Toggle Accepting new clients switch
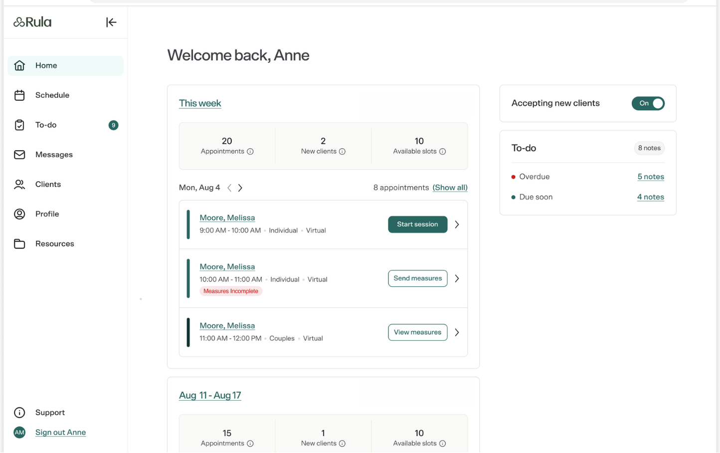This screenshot has width=720, height=453. pyautogui.click(x=648, y=103)
